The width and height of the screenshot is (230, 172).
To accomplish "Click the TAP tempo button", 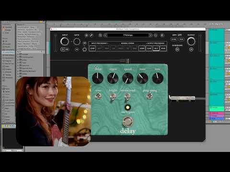I will [181, 39].
